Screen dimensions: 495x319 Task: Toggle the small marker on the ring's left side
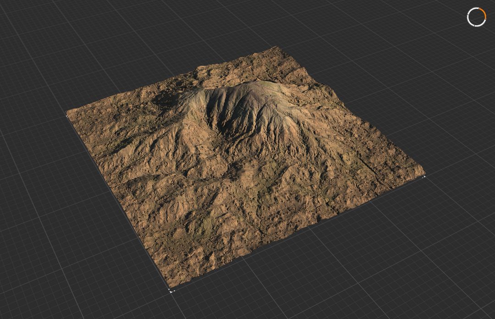[x=467, y=15]
